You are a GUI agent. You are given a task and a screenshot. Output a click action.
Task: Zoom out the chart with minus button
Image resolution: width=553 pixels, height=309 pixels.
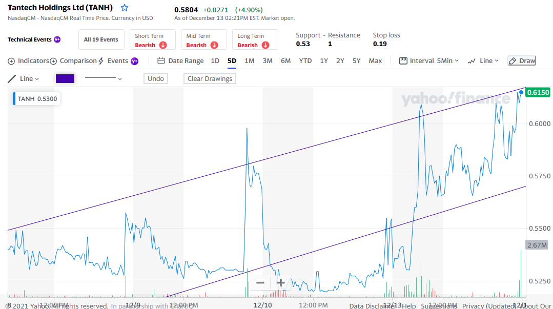click(x=260, y=282)
